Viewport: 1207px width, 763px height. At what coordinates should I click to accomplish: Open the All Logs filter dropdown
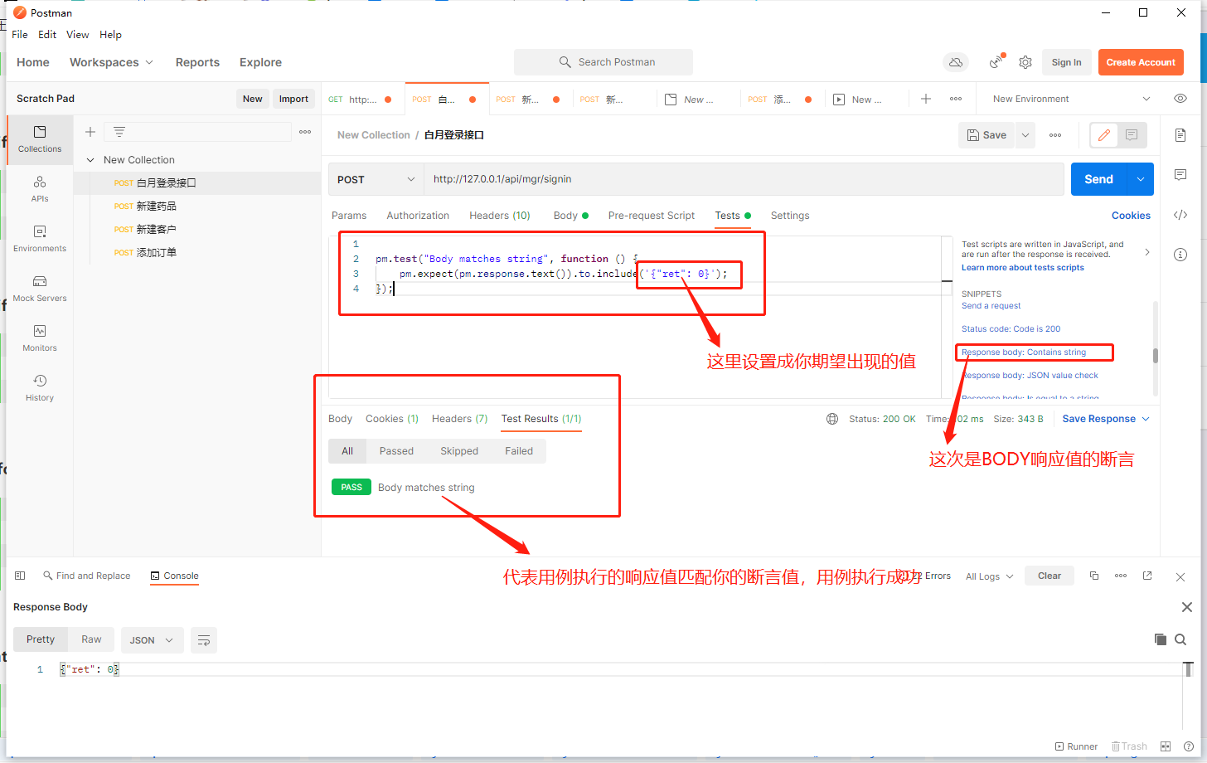(x=989, y=576)
